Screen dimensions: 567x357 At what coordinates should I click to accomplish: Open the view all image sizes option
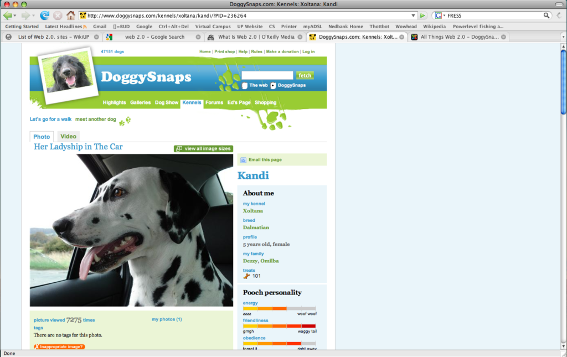pyautogui.click(x=203, y=148)
